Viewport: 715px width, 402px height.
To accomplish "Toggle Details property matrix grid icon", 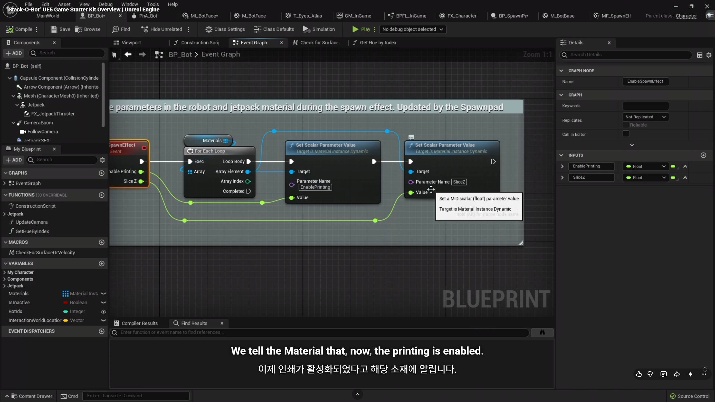I will click(x=700, y=55).
